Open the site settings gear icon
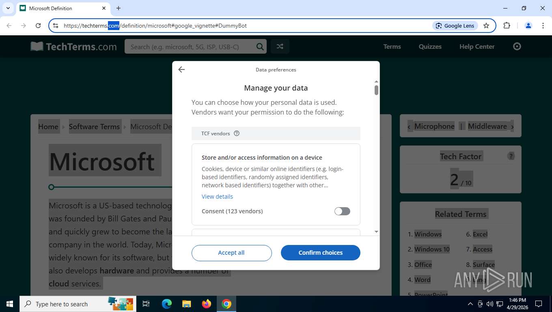Screen dimensions: 552x312 (517, 46)
